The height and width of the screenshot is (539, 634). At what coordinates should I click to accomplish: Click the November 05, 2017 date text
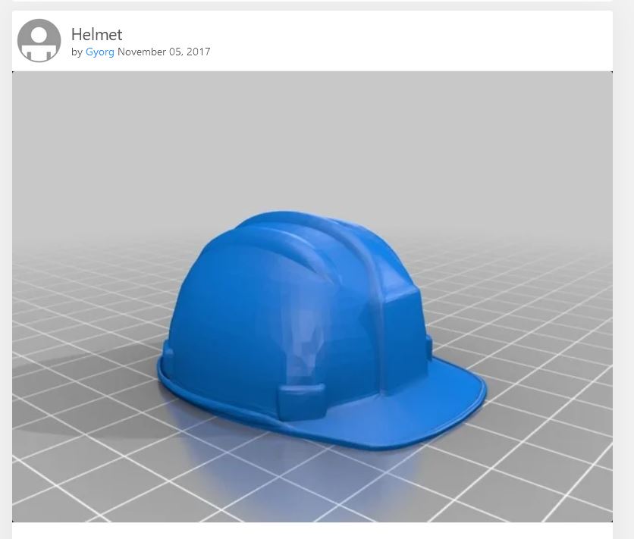click(x=164, y=52)
